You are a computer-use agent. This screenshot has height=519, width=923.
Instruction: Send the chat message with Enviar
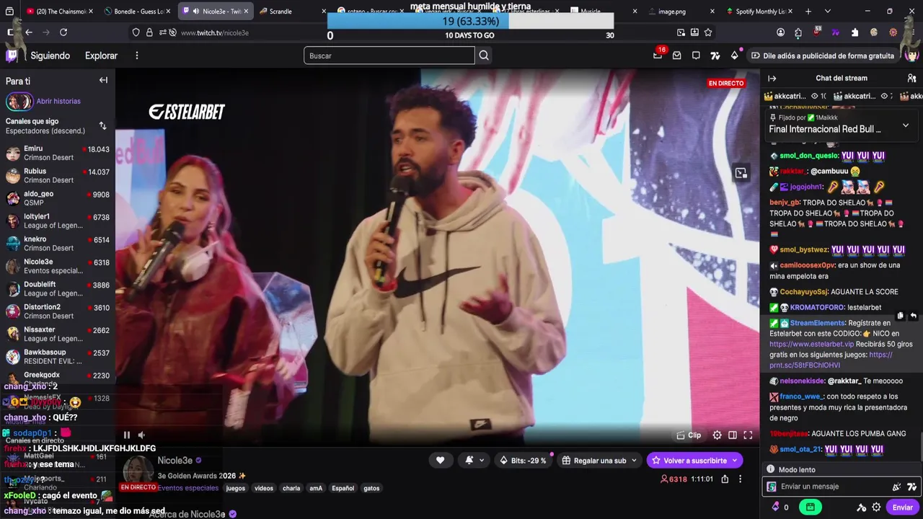click(903, 507)
